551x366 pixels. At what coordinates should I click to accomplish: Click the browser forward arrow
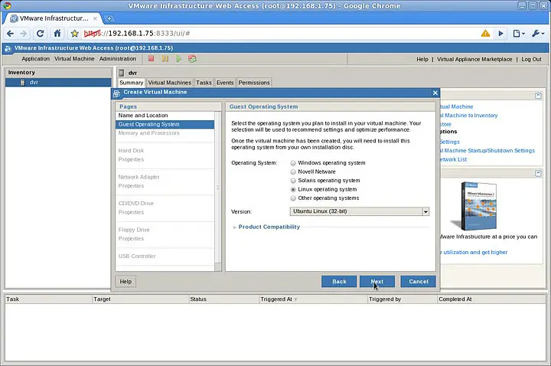click(24, 34)
